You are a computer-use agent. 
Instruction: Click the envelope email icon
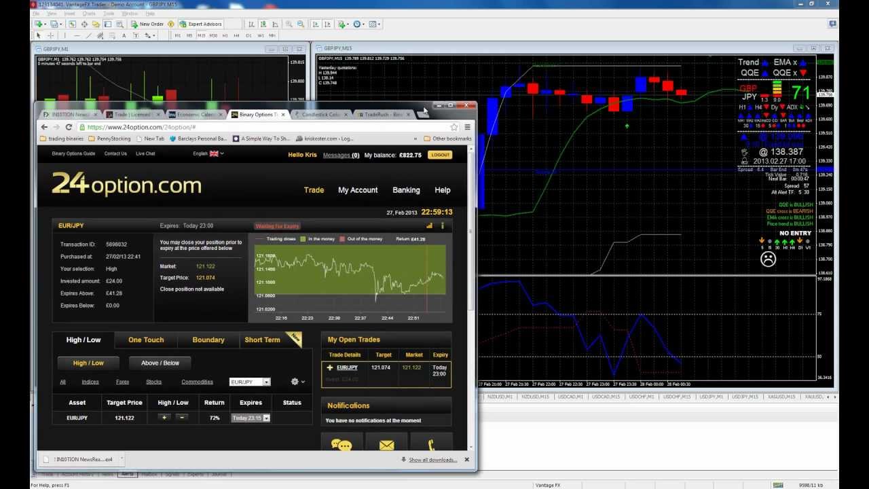pos(386,446)
